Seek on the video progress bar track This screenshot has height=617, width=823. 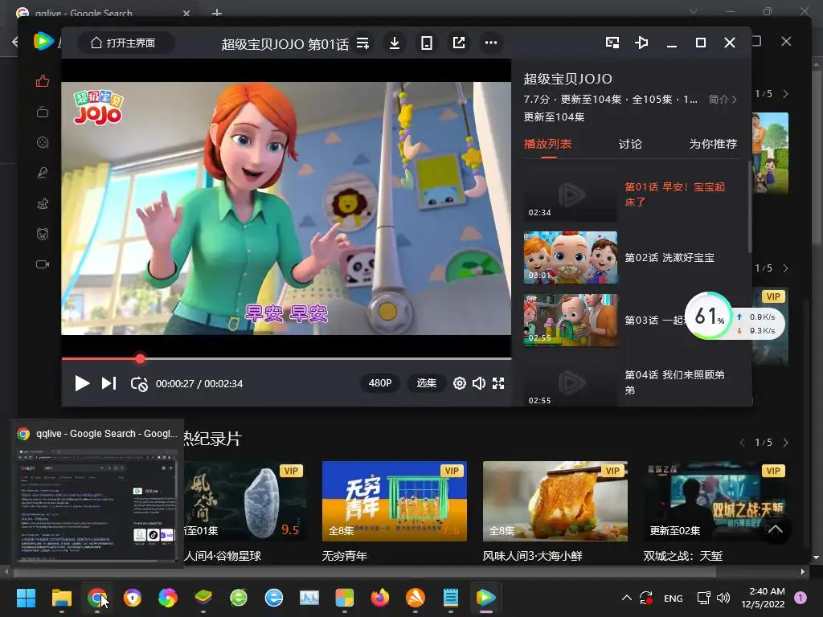coord(286,359)
